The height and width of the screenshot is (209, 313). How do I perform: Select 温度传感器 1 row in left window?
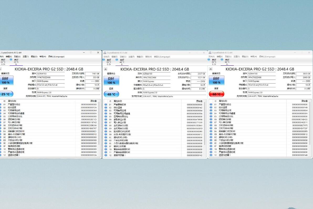(x=49, y=155)
